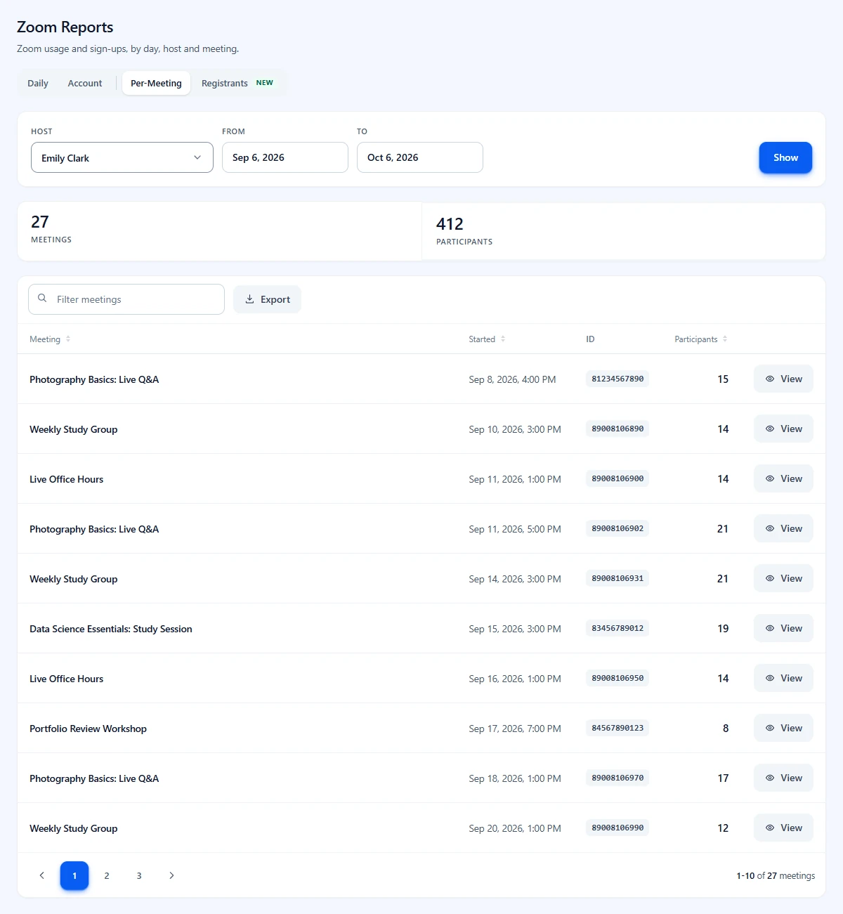This screenshot has height=914, width=843.
Task: Sort by Participants column sort arrows
Action: [725, 339]
